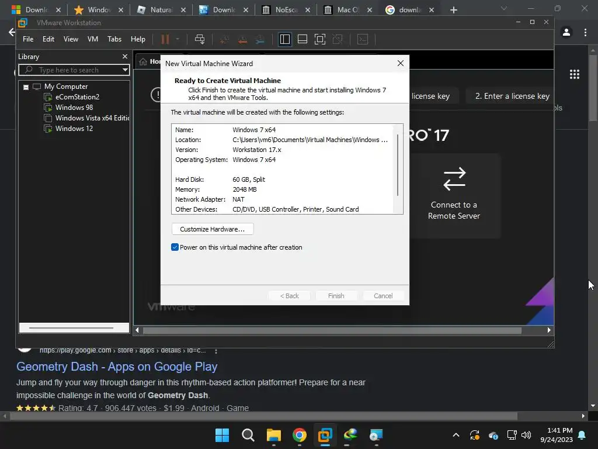Image resolution: width=598 pixels, height=449 pixels.
Task: Click Connect to a Remote Server tile
Action: point(454,195)
